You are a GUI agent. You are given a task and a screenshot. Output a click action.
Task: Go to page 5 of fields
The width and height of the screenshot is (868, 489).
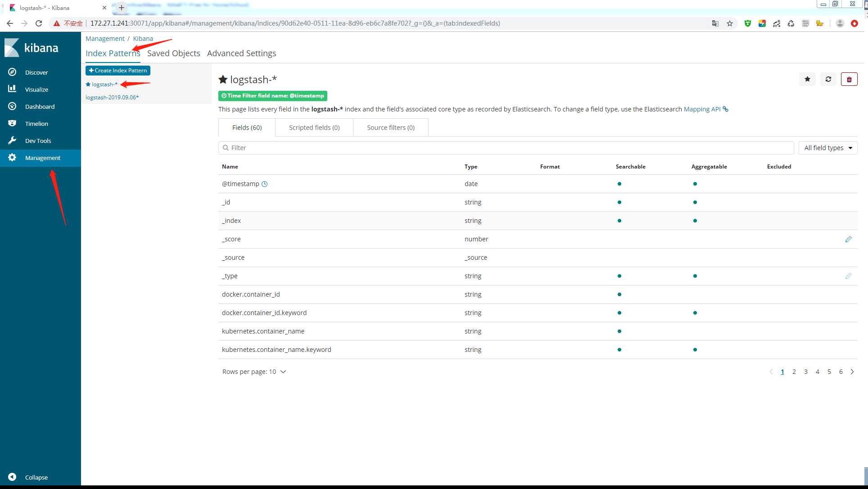point(829,372)
